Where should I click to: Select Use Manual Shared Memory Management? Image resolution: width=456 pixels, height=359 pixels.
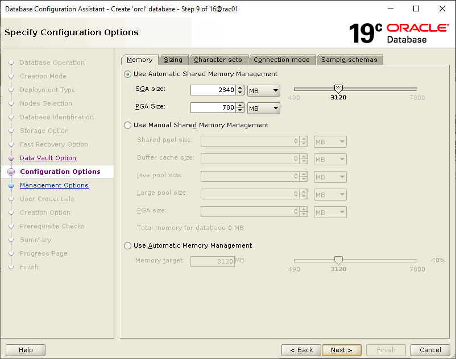pyautogui.click(x=127, y=125)
